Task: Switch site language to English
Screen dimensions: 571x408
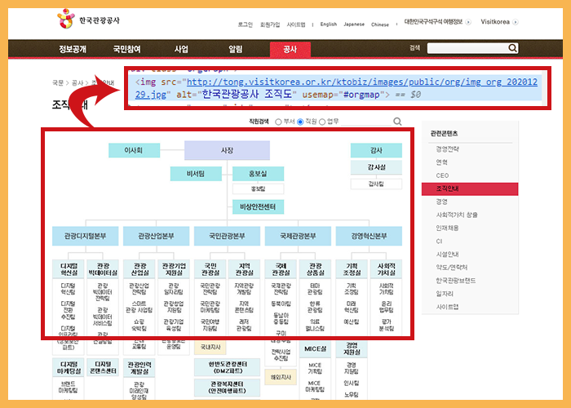Action: click(329, 24)
